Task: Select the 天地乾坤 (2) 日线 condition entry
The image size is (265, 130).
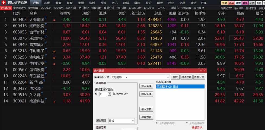Action: click(180, 87)
